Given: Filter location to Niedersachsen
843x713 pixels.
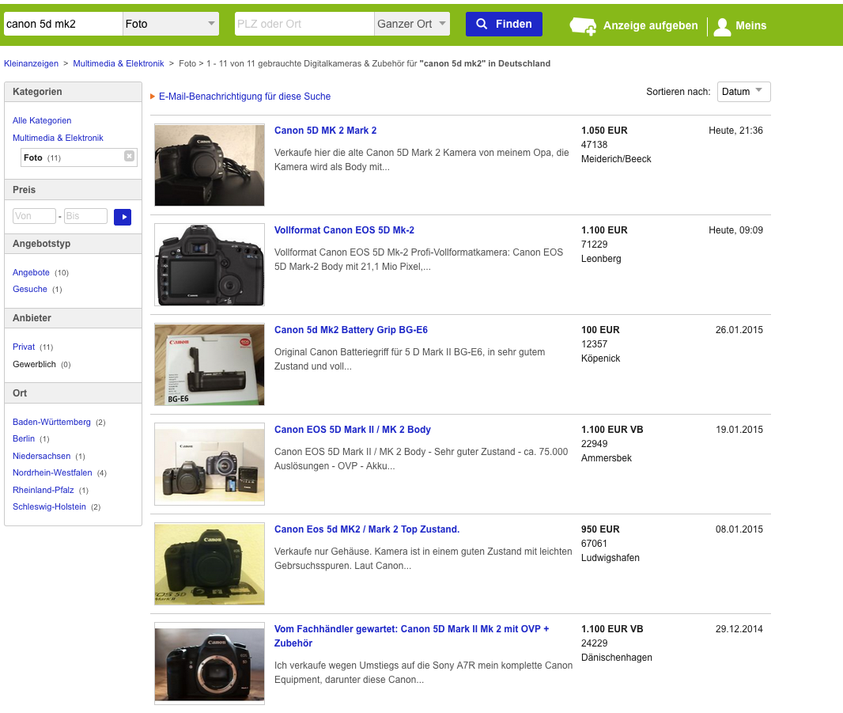Looking at the screenshot, I should (41, 456).
